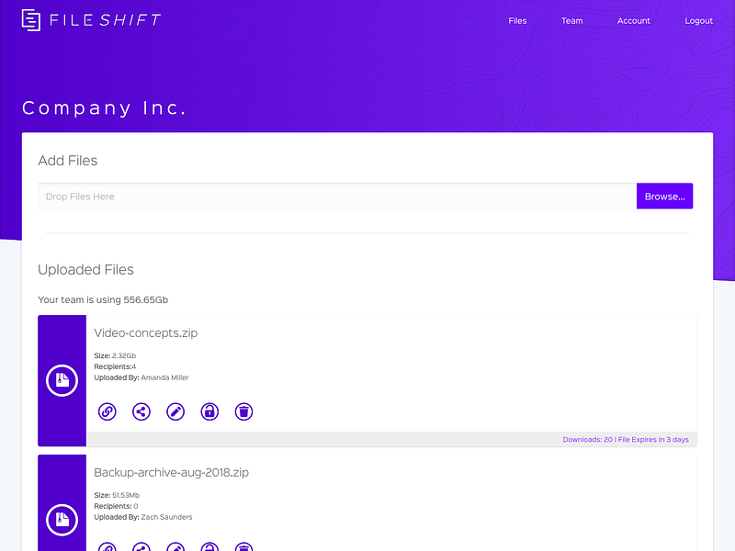Delete Backup-archive-aug-2018.zip with trash icon
The height and width of the screenshot is (551, 735).
tap(243, 546)
